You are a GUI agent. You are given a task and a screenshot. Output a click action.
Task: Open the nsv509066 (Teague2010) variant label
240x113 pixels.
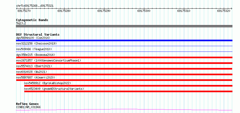coord(34,49)
